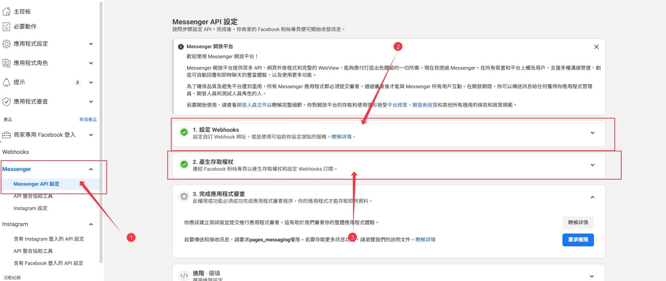The image size is (666, 281).
Task: Click the info icon beside Messenger 開放平台
Action: point(181,47)
